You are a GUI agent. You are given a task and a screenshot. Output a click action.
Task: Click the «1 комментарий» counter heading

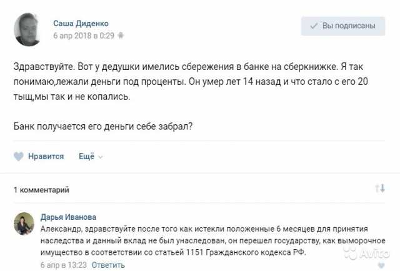pos(41,189)
